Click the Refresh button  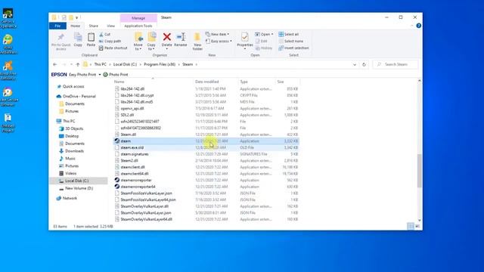365,64
